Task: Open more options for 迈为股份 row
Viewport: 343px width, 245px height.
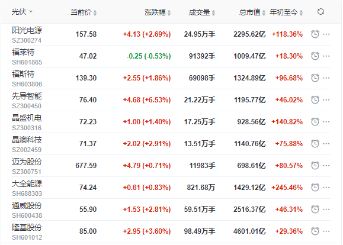Action: pos(326,166)
